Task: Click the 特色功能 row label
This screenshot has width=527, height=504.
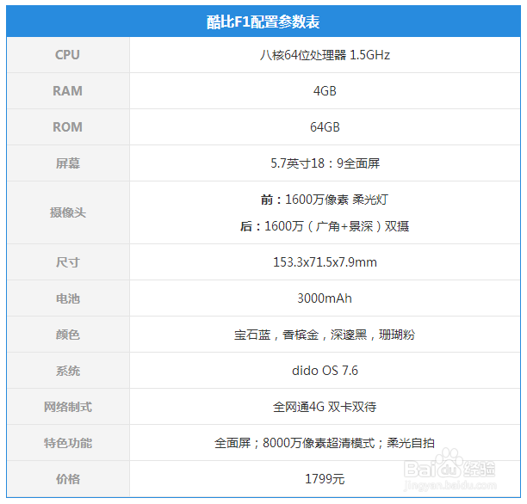Action: tap(67, 443)
